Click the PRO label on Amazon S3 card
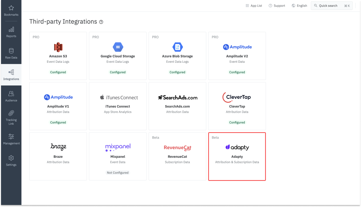The width and height of the screenshot is (361, 207). tap(36, 37)
